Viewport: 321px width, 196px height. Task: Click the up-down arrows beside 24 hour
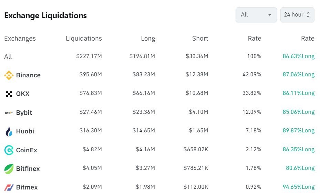coord(308,15)
